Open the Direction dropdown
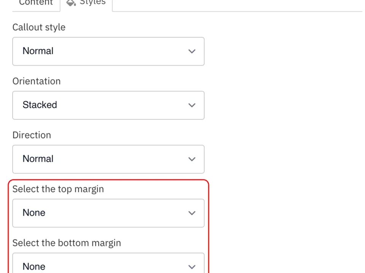 click(x=108, y=159)
